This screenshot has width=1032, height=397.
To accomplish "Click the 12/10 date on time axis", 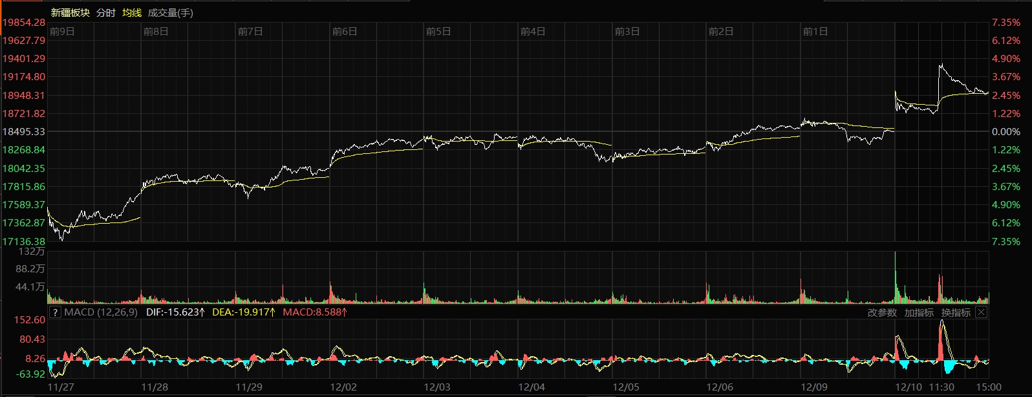I will pyautogui.click(x=908, y=387).
